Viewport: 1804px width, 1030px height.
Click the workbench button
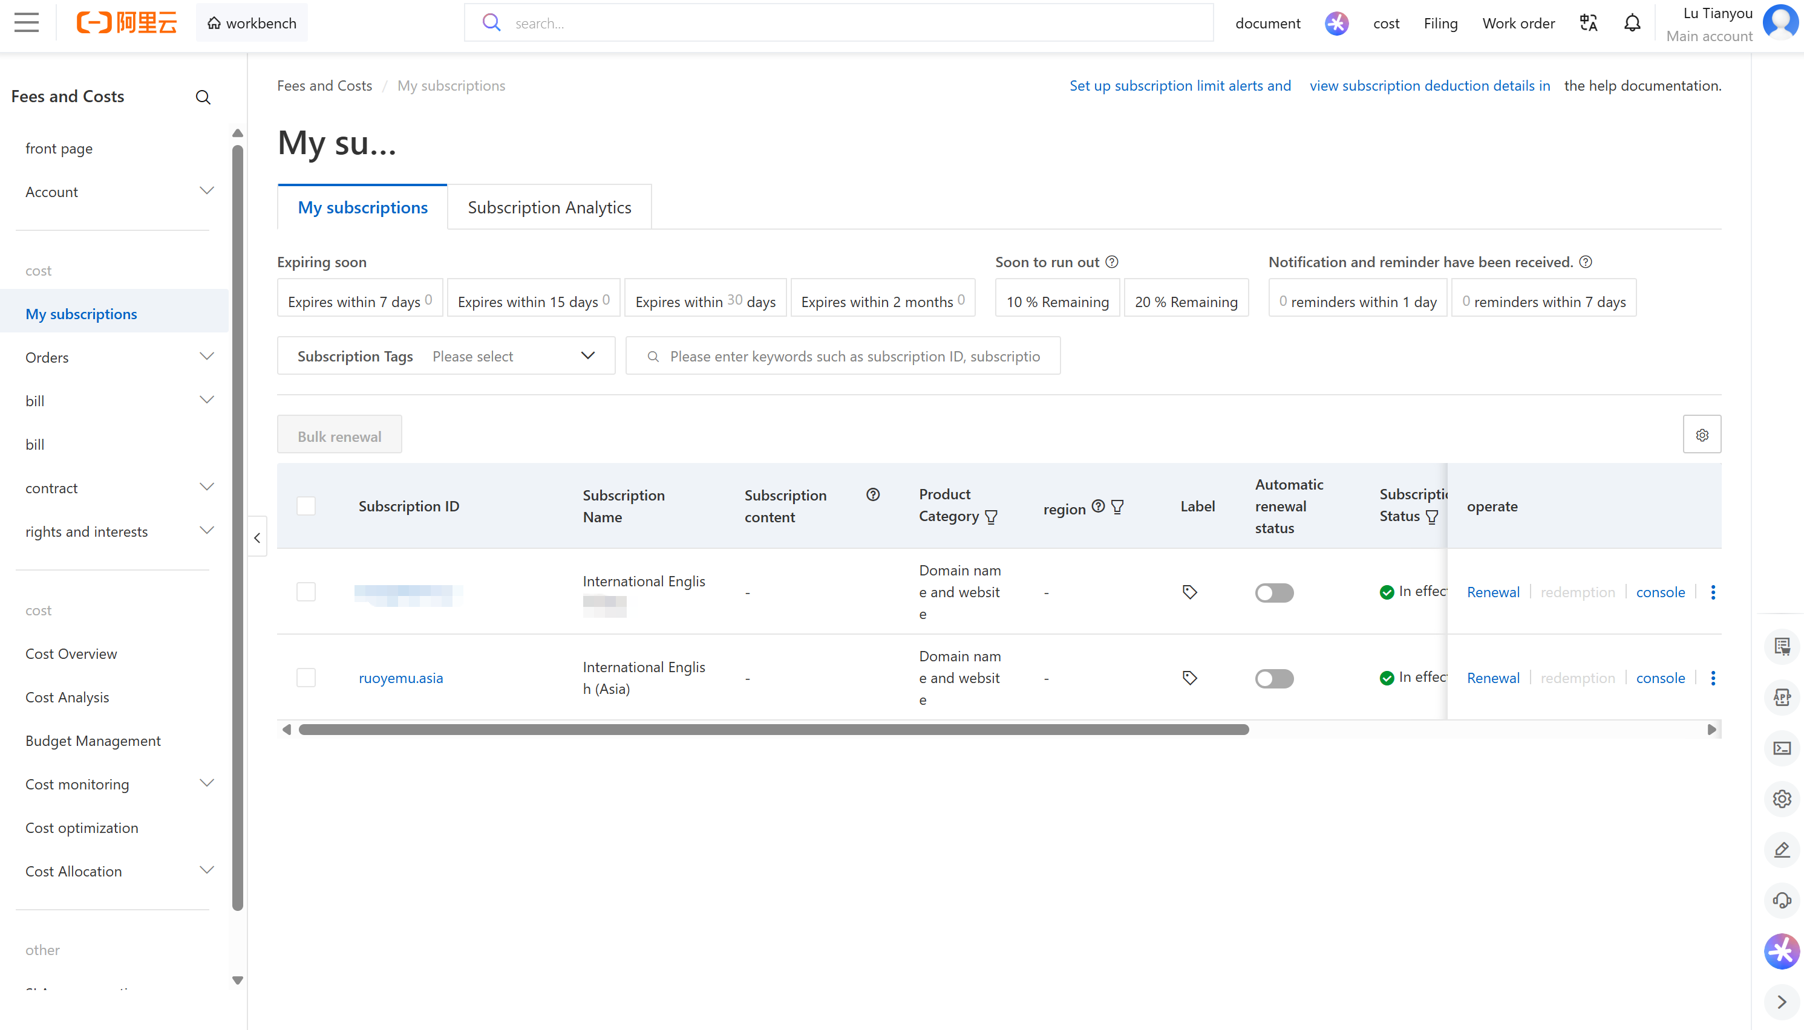click(251, 22)
